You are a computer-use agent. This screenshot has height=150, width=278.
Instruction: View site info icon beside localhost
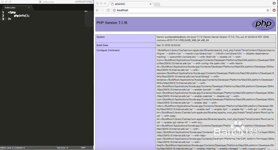point(114,10)
